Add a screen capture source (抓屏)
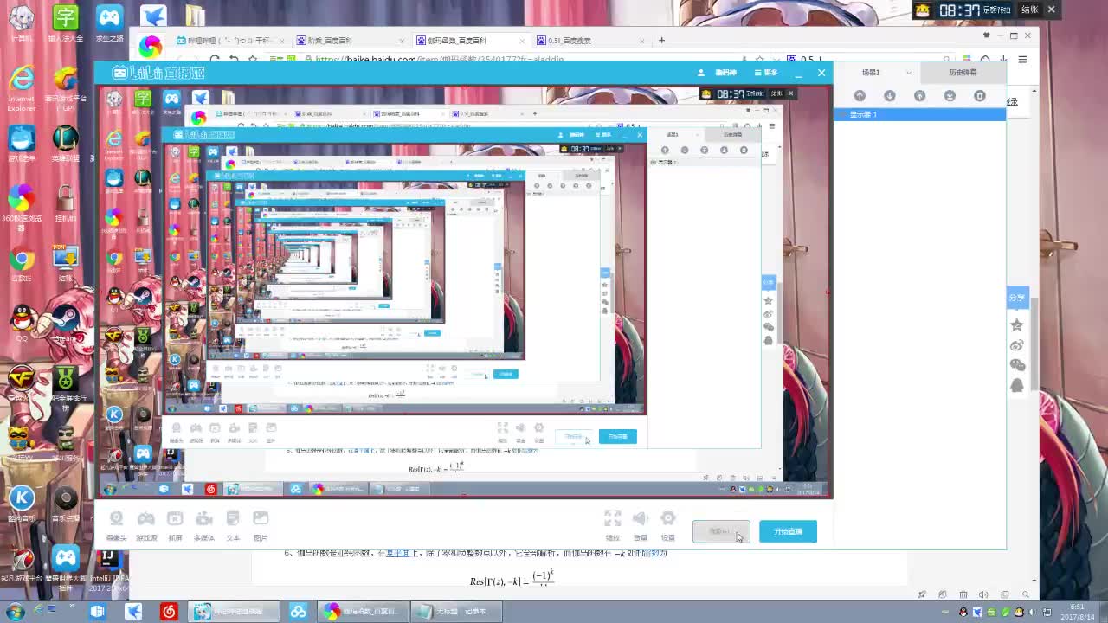 (x=175, y=524)
